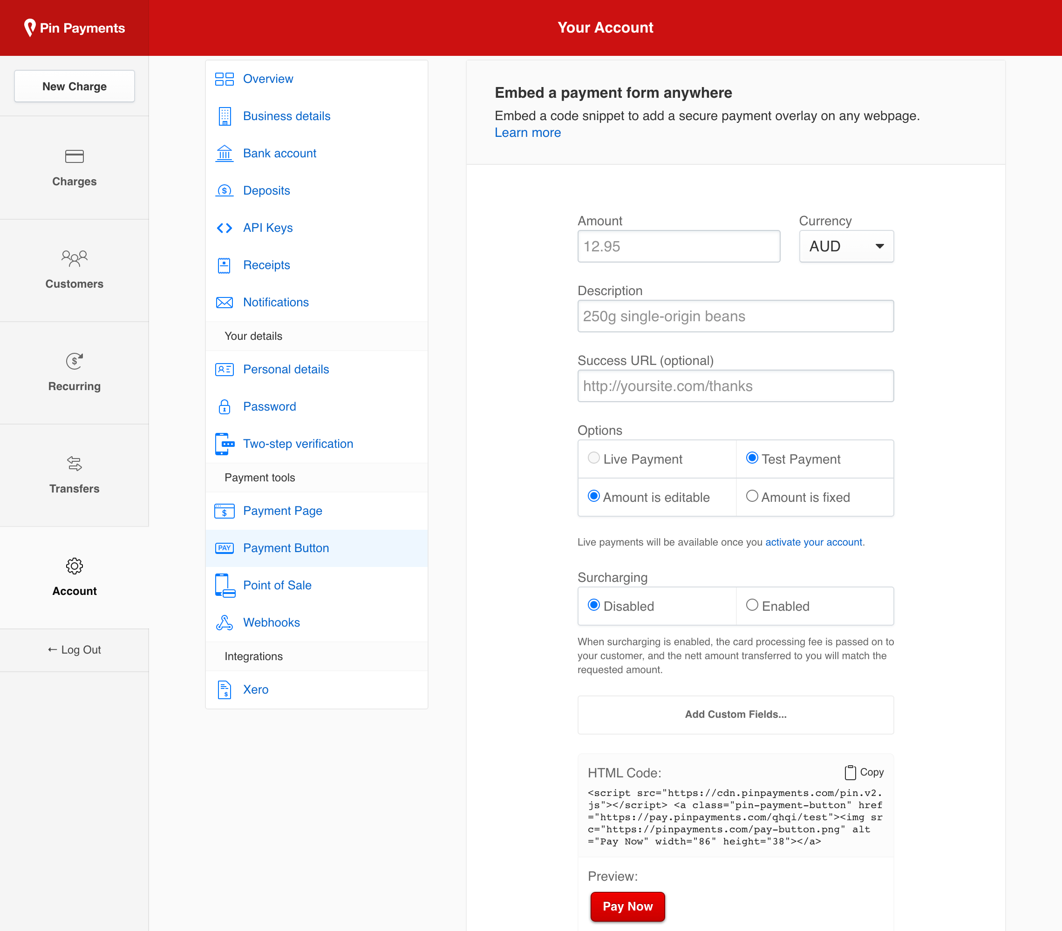Viewport: 1062px width, 931px height.
Task: Select the Charges icon in the sidebar
Action: [75, 156]
